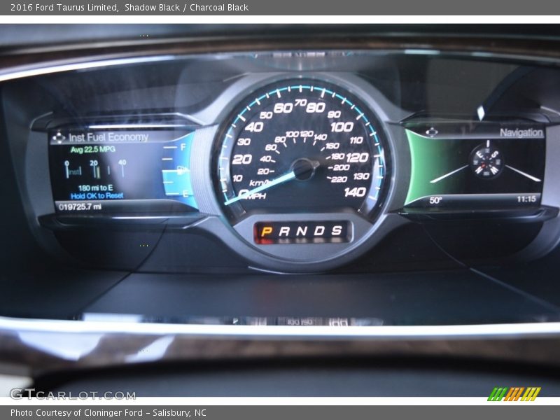This screenshot has height=420, width=560.
Task: Click the 'Photo Courtesy of Cloninger Ford' caption
Action: [x=76, y=412]
